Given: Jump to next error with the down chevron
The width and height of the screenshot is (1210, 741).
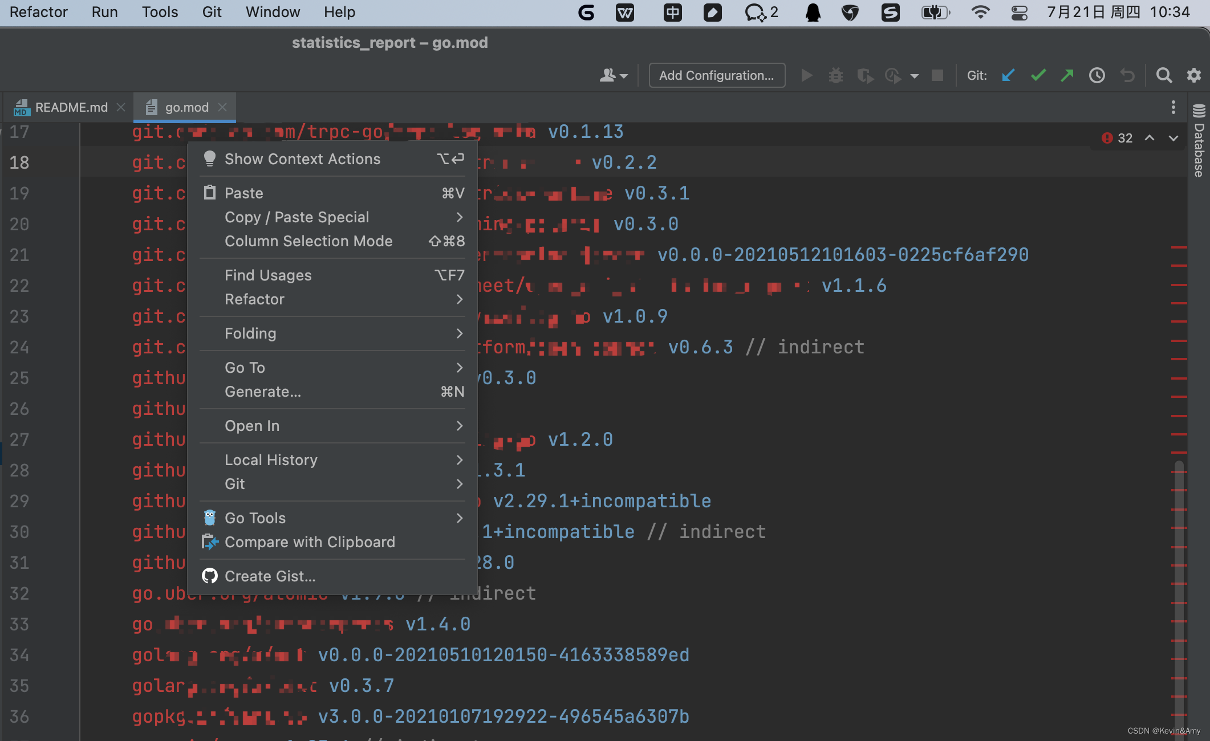Looking at the screenshot, I should tap(1173, 139).
